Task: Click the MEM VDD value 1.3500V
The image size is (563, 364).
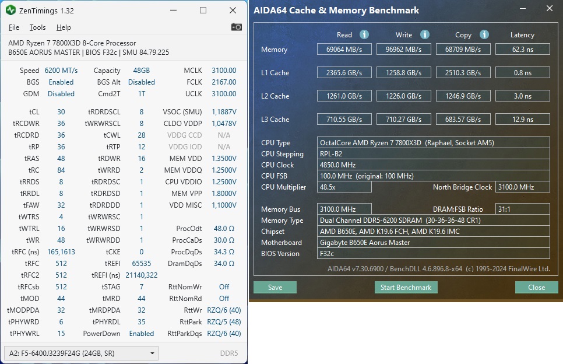Action: tap(224, 159)
